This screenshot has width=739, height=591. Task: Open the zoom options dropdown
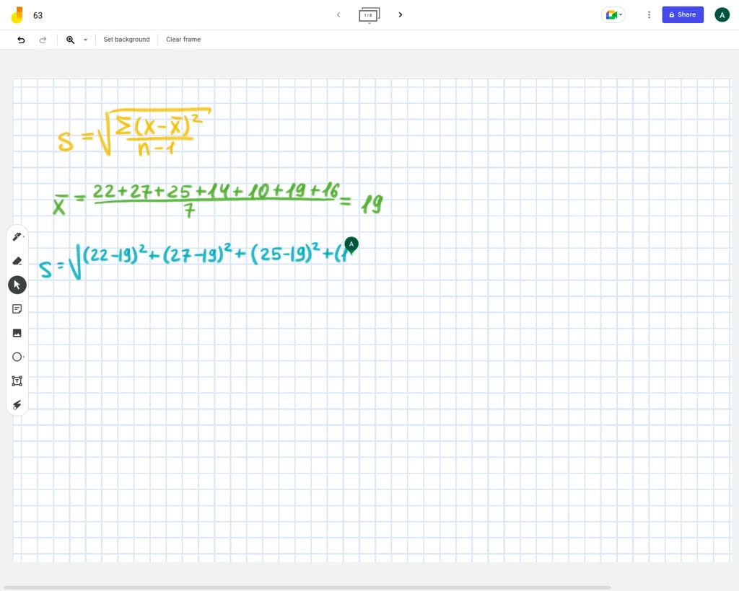[x=84, y=40]
